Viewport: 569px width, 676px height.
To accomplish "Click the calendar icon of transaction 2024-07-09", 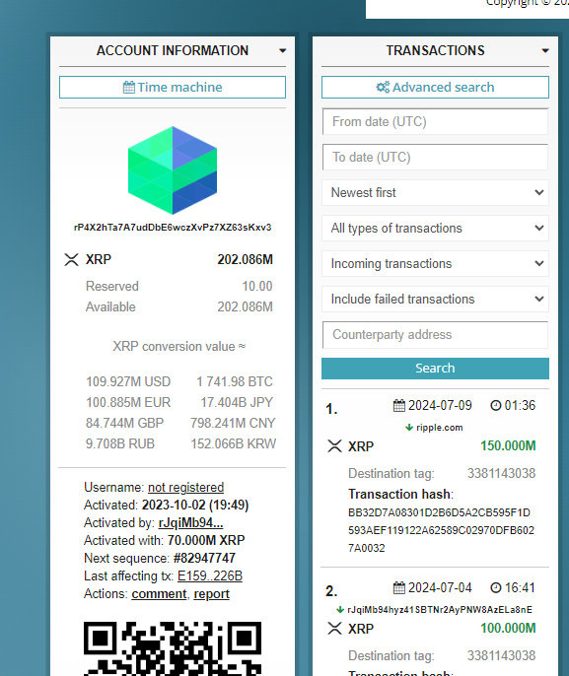I will pyautogui.click(x=399, y=406).
